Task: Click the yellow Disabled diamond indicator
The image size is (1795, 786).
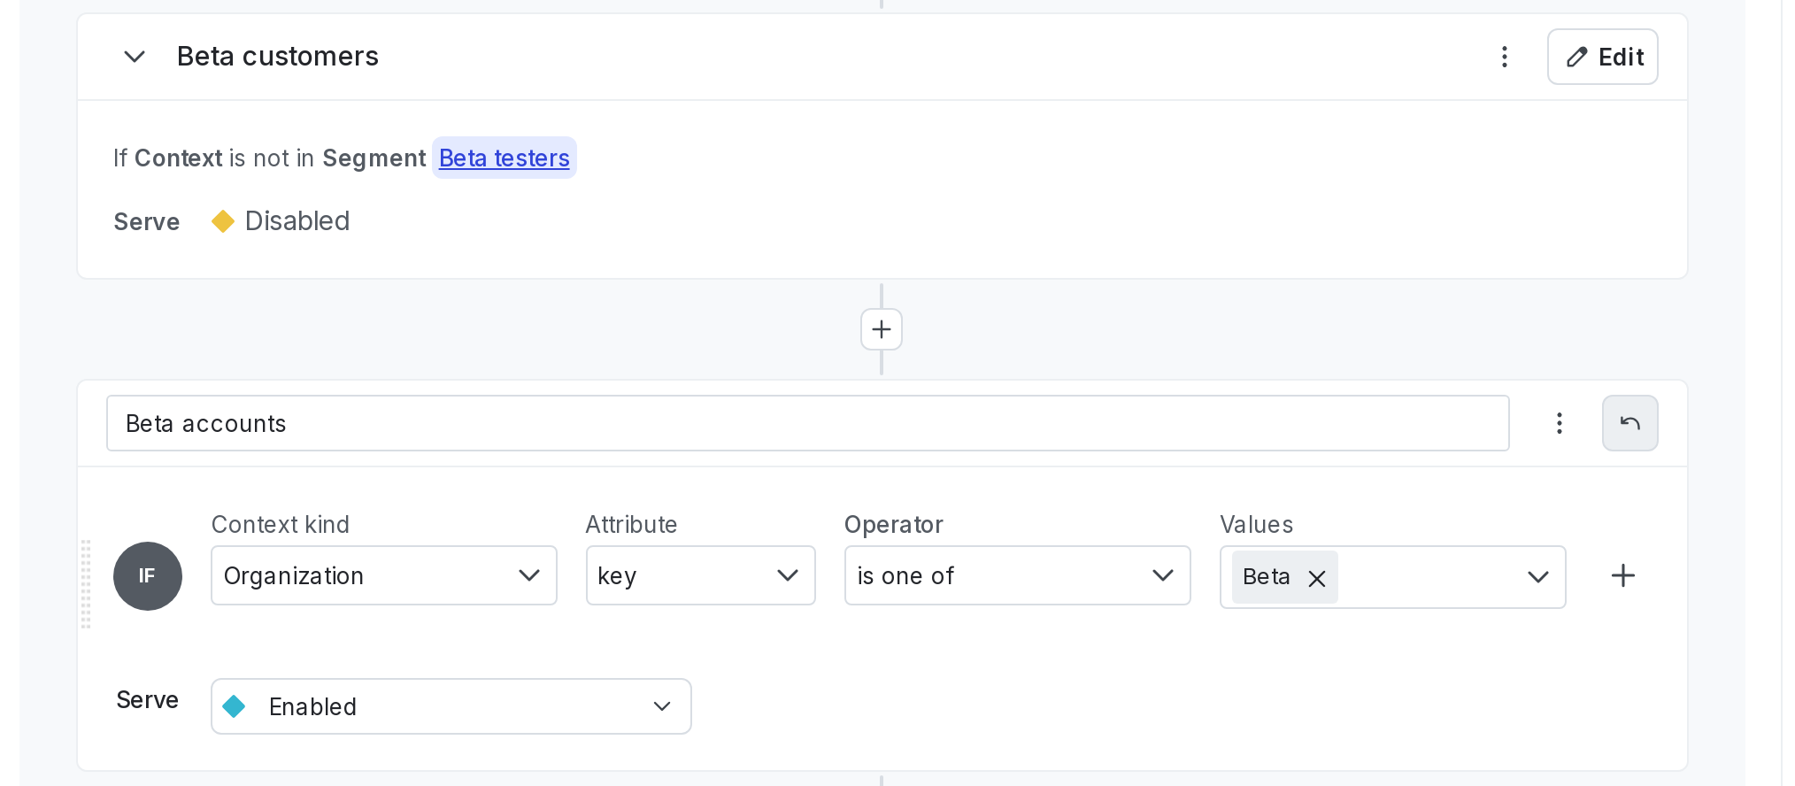Action: (222, 220)
